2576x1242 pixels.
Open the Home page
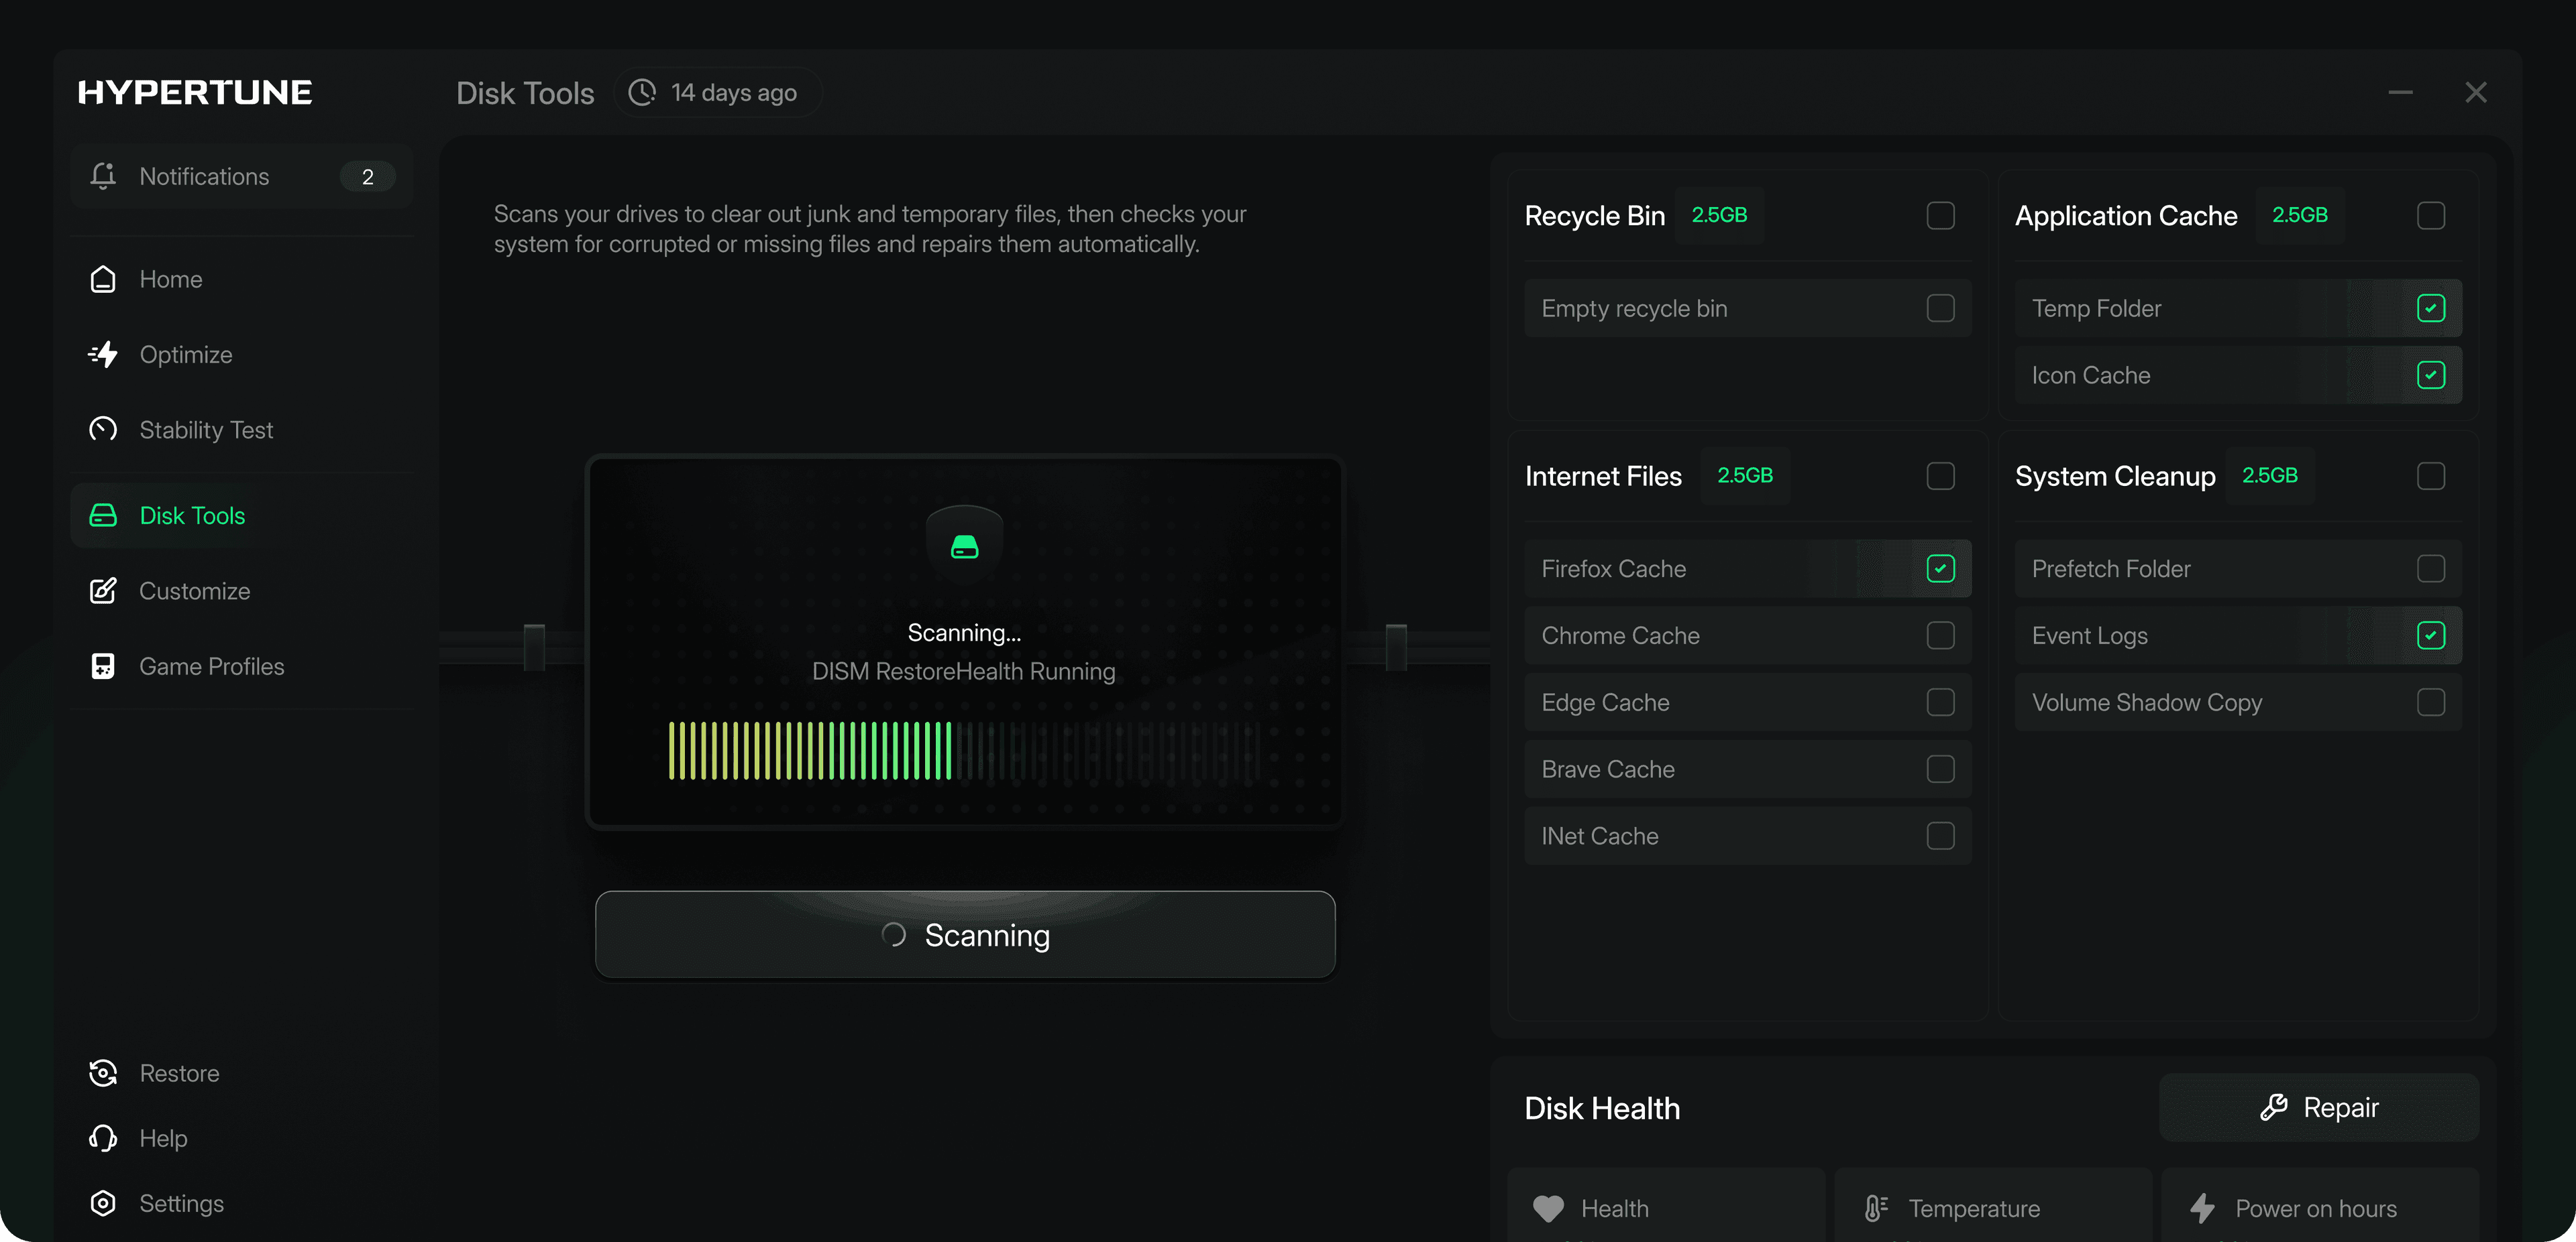coord(242,279)
